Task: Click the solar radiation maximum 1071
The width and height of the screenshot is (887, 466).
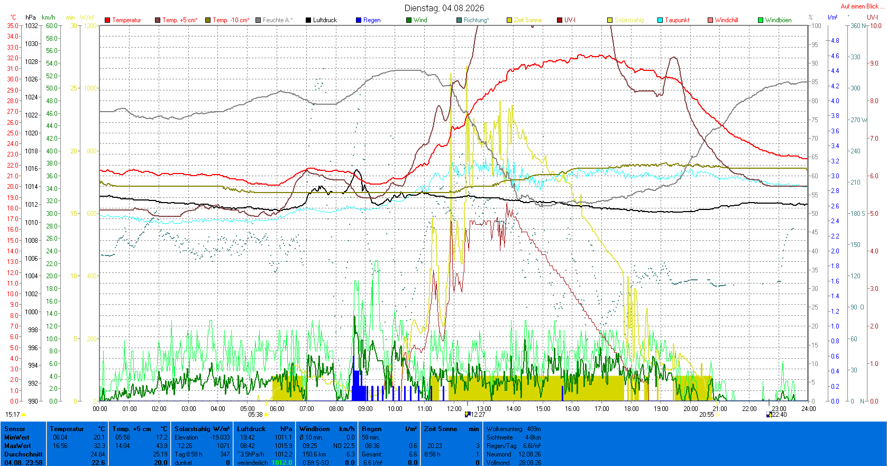Action: [223, 446]
